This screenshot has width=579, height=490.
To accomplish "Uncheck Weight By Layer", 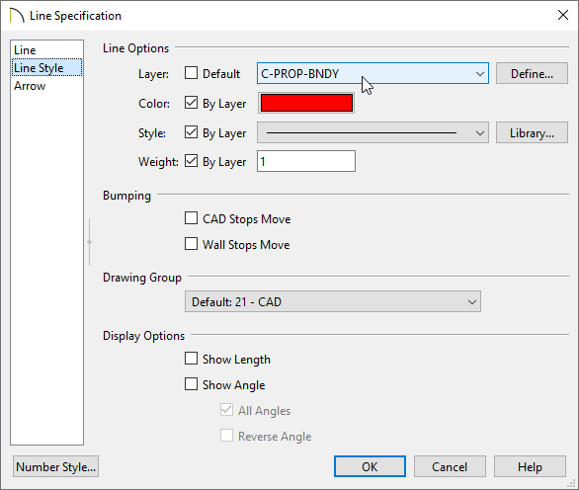I will [191, 161].
